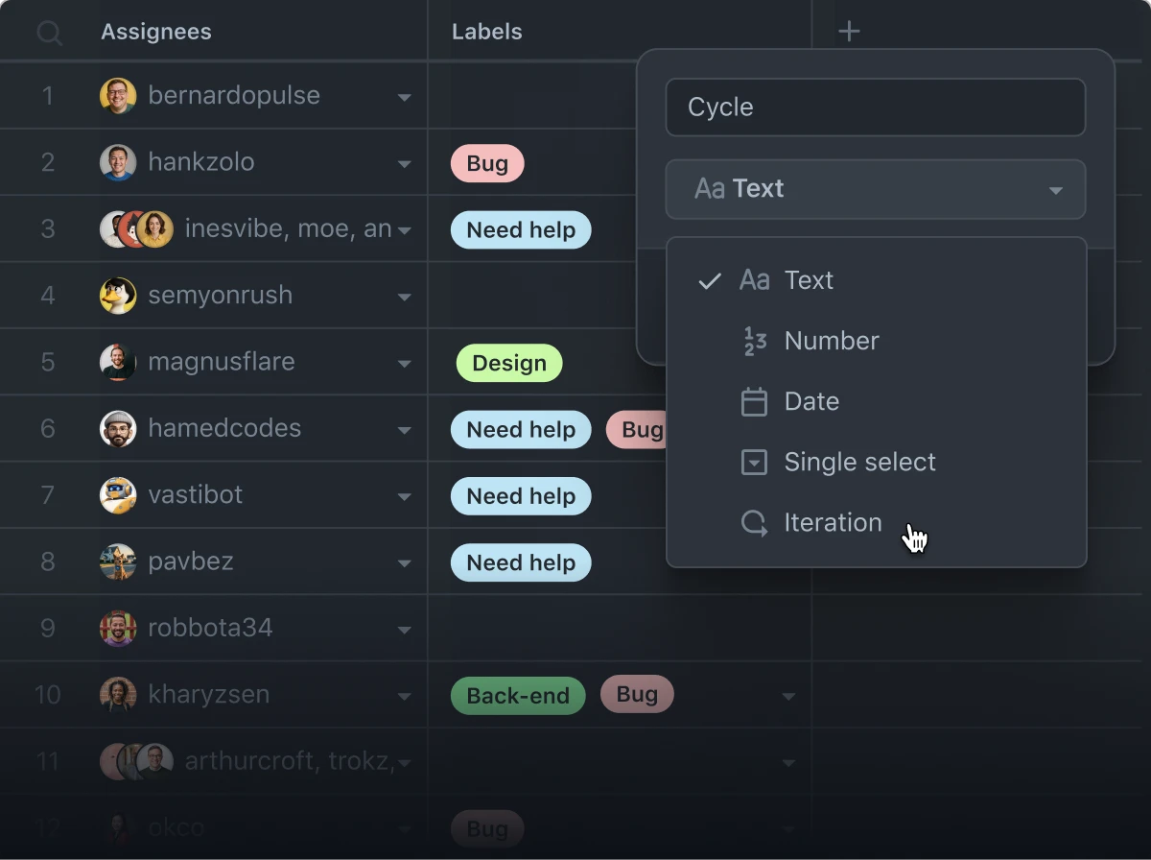Click the Bug label on the hankzolo row
This screenshot has height=860, width=1151.
coord(487,163)
